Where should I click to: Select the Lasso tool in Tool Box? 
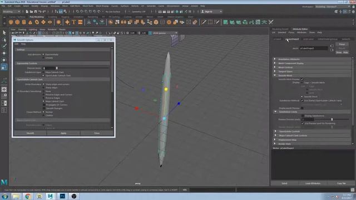(4, 40)
